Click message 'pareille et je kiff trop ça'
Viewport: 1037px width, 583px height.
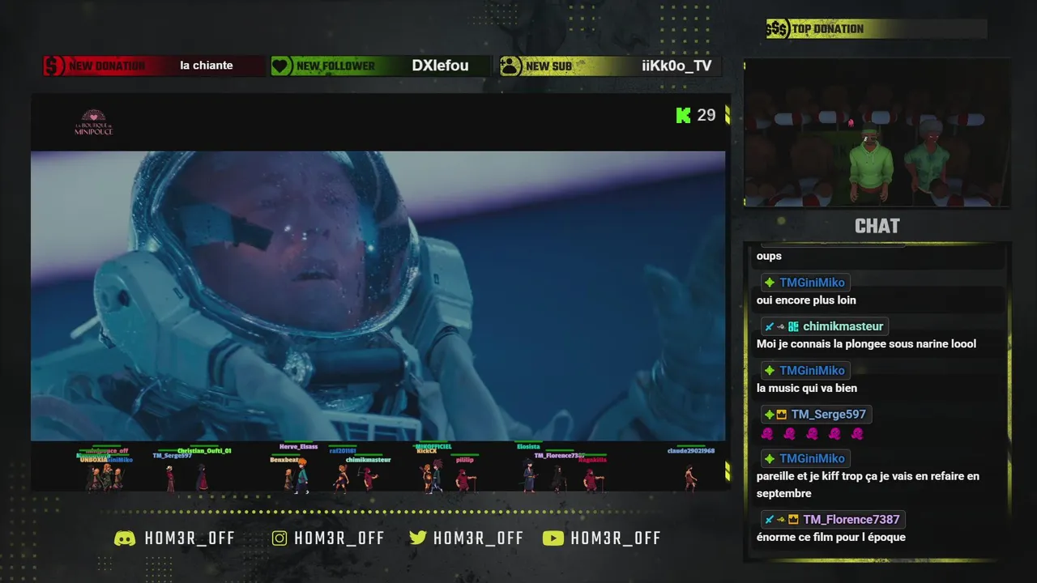tap(868, 484)
